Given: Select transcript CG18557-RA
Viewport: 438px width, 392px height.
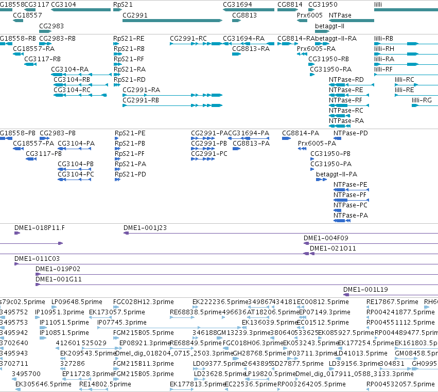Looking at the screenshot, I should tap(33, 48).
